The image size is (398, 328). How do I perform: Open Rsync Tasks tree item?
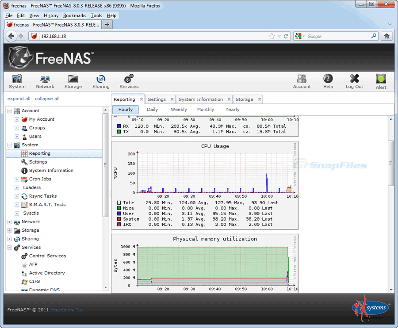[43, 196]
